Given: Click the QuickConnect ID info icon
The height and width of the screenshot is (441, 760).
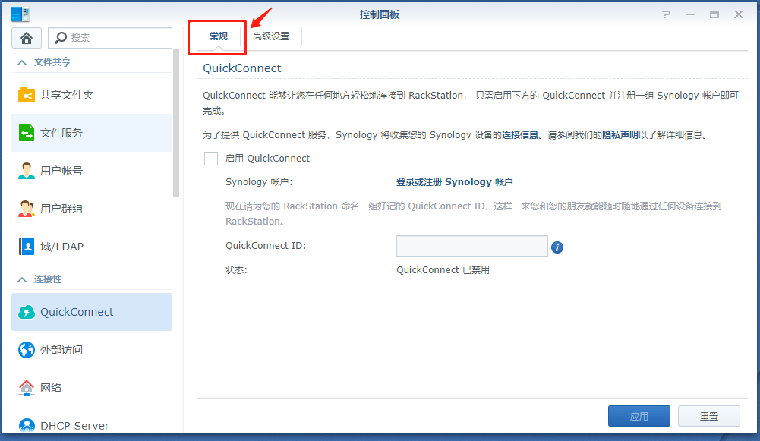Looking at the screenshot, I should pos(557,247).
